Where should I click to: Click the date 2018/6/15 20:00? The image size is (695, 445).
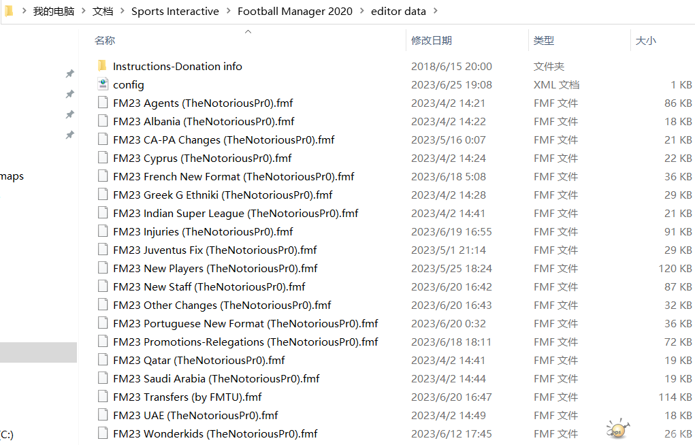[x=452, y=67]
